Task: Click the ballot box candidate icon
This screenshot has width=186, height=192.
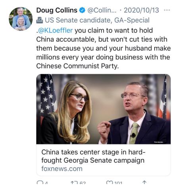Action: click(40, 20)
